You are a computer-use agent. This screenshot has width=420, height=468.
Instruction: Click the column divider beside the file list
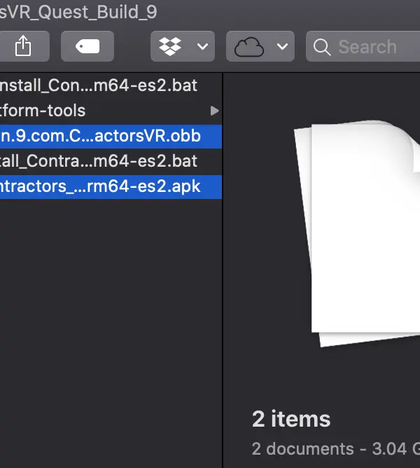tap(223, 270)
